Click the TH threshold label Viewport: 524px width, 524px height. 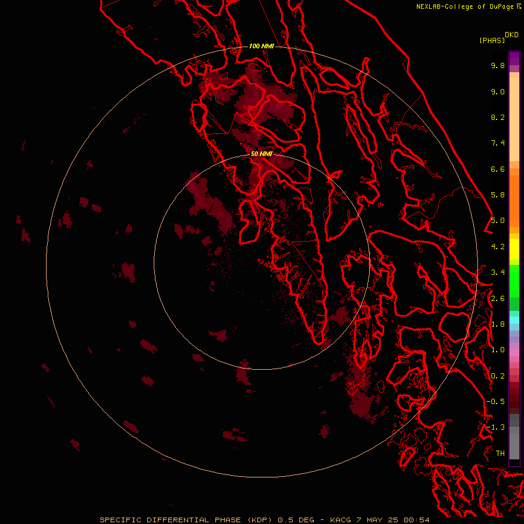500,454
